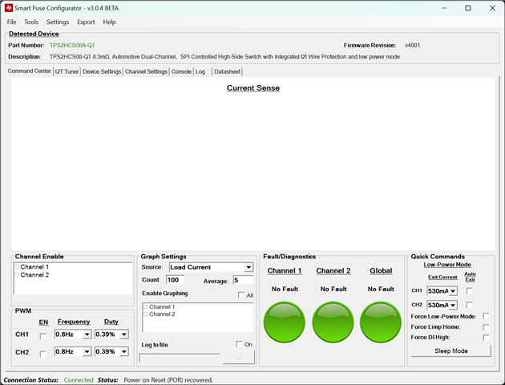The width and height of the screenshot is (505, 385).
Task: Click the Average input field
Action: pyautogui.click(x=243, y=280)
